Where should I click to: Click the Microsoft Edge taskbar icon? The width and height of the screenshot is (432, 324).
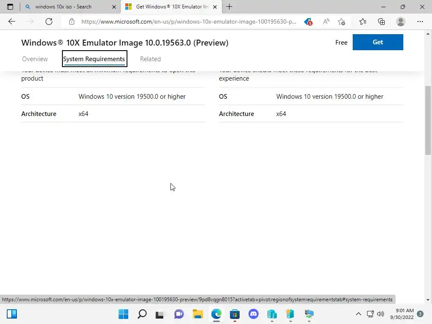point(216,314)
